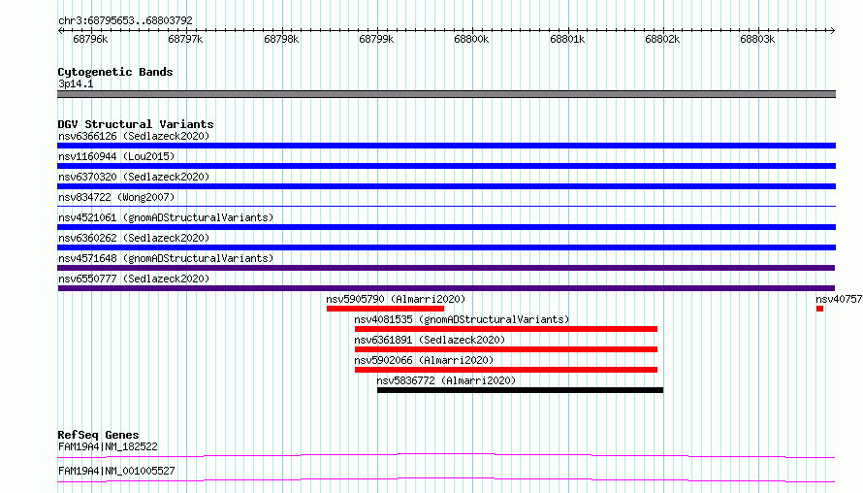Viewport: 863px width, 493px height.
Task: Open variant nsv5905790 (Almarri2020) label
Action: (x=396, y=299)
